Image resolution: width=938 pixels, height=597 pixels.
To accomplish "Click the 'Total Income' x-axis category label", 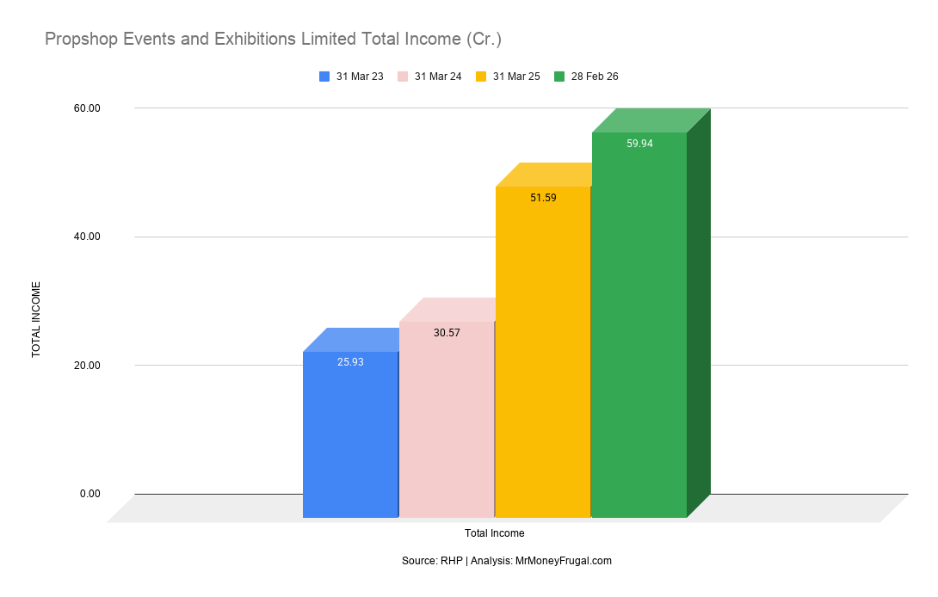I will click(495, 533).
